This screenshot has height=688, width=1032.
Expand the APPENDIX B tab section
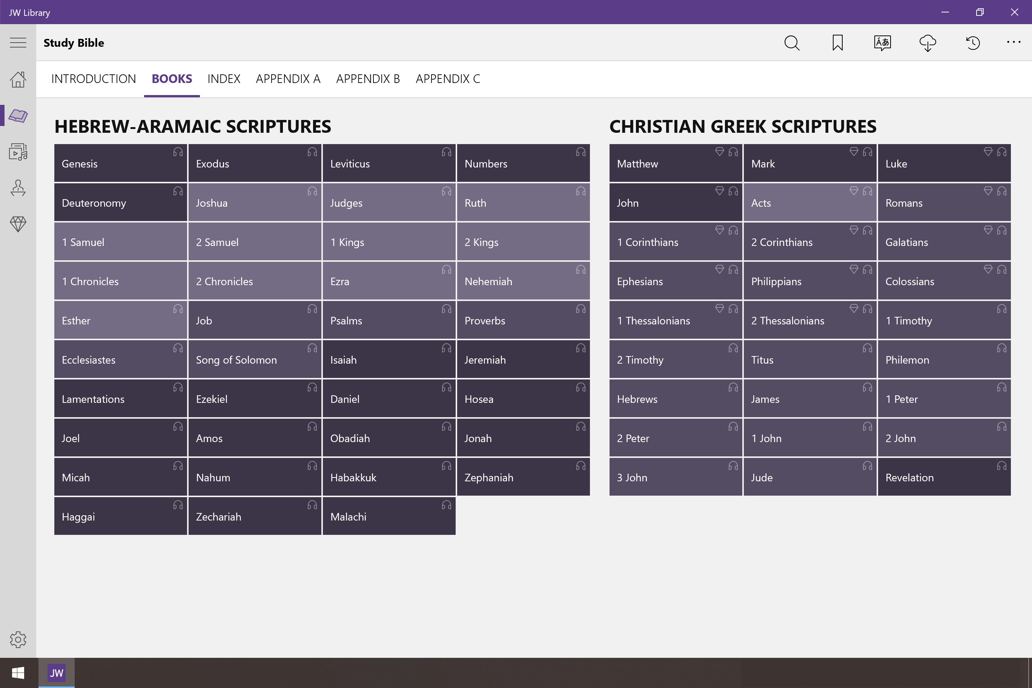pyautogui.click(x=368, y=78)
